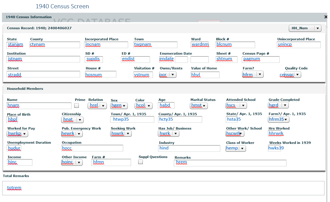
Task: Expand the Owns/Rents dropdown
Action: click(168, 75)
